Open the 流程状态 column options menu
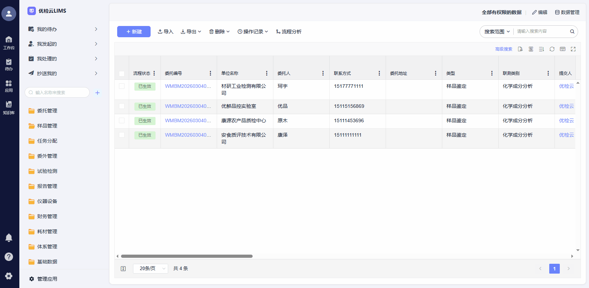Viewport: 589px width, 288px height. pyautogui.click(x=154, y=73)
